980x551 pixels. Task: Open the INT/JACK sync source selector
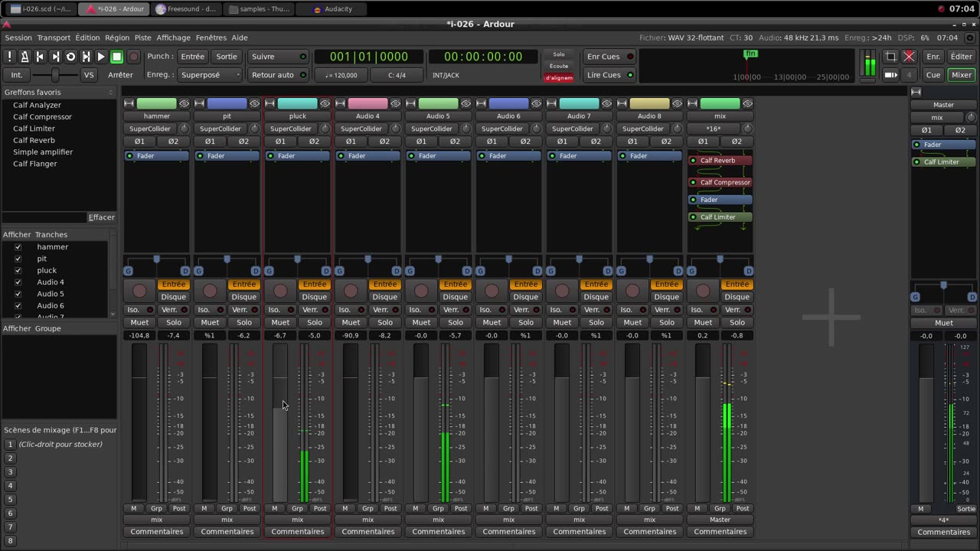pos(446,75)
